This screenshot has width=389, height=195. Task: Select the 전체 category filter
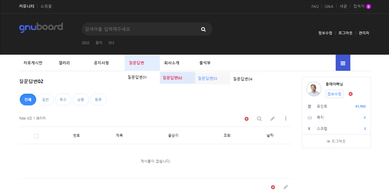click(28, 99)
